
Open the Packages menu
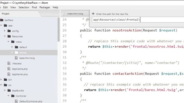pos(45,7)
